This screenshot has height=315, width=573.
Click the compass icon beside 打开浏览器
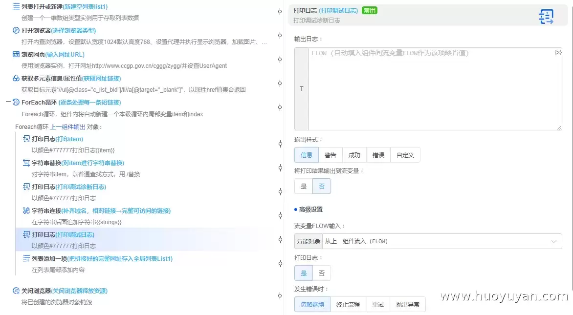tap(16, 30)
